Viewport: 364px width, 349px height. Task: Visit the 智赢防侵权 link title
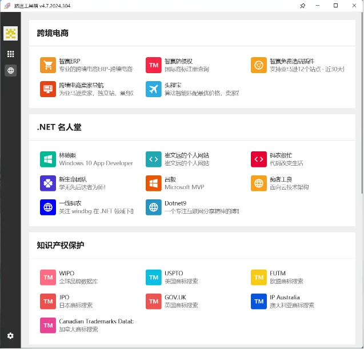click(178, 61)
